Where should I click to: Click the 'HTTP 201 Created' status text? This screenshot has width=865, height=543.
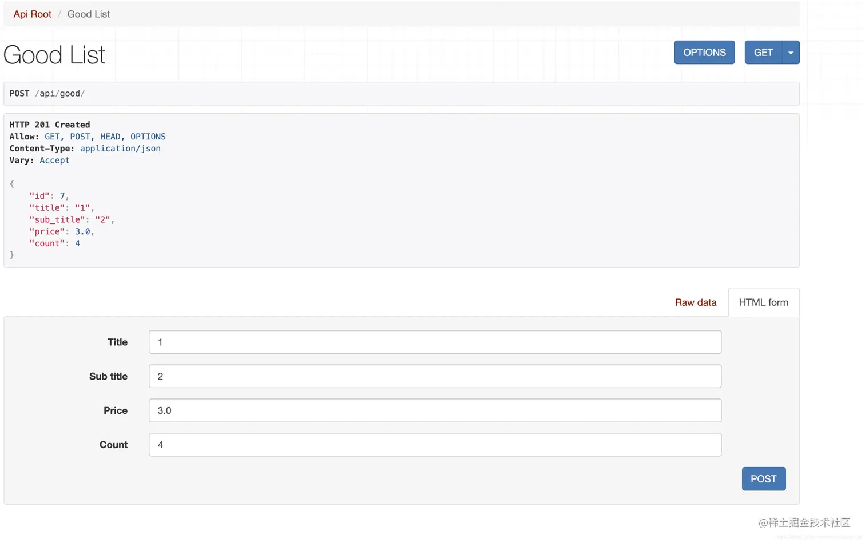[50, 125]
